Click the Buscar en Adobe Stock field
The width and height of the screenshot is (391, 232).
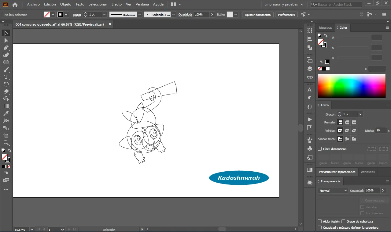336,5
